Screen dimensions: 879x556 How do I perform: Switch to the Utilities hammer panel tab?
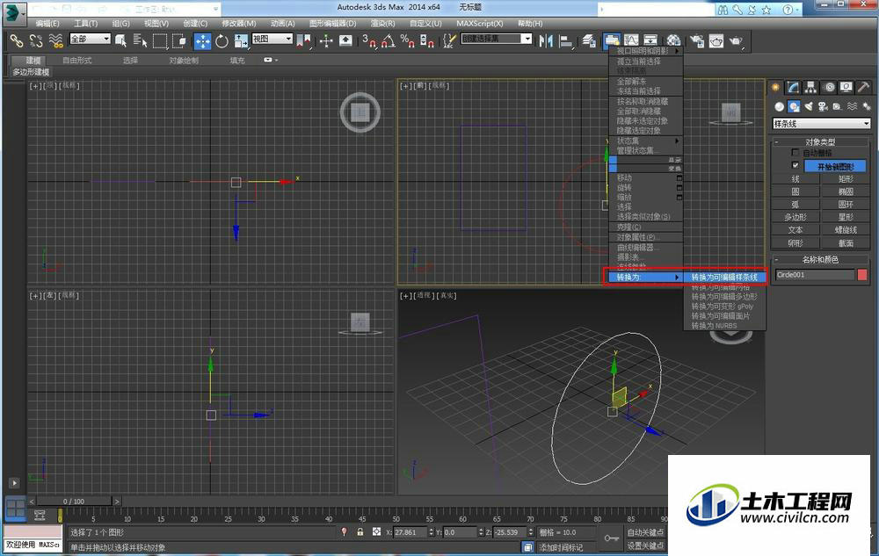(x=863, y=87)
